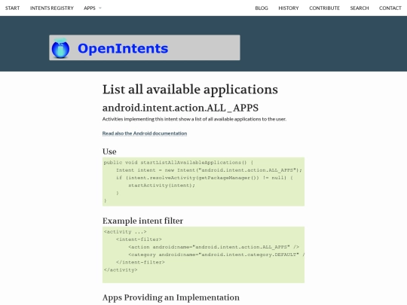407x305 pixels.
Task: Click the closing </activity> line
Action: pos(121,270)
